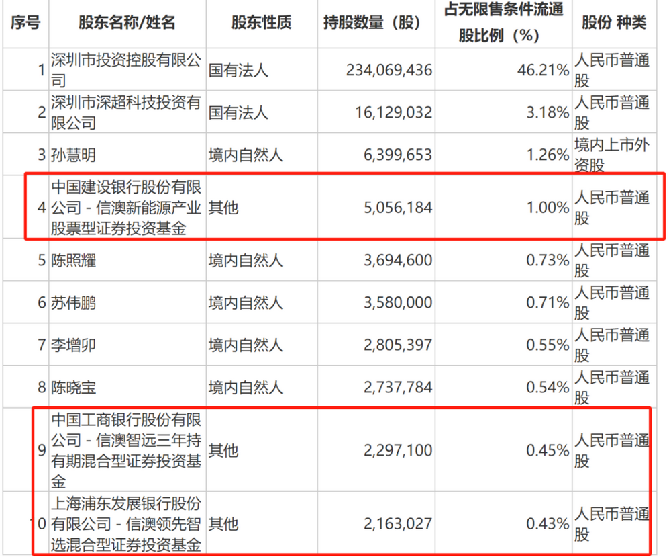The height and width of the screenshot is (557, 671).
Task: Click share count 3,580,000
Action: coord(398,302)
